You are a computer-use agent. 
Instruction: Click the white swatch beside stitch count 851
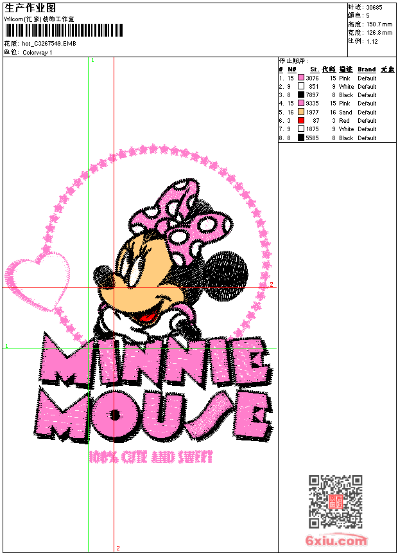pyautogui.click(x=301, y=86)
